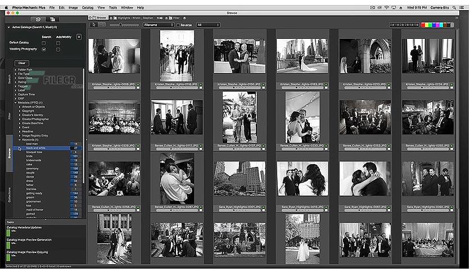Open the Catalog menu
470x272 pixels.
[x=88, y=7]
